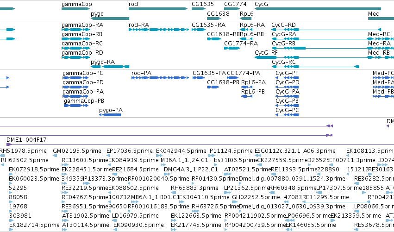Select the RpL6 gene arrow
The height and width of the screenshot is (232, 394).
(x=245, y=19)
